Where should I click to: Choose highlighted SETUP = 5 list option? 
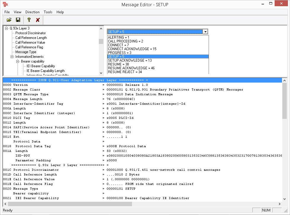158,57
